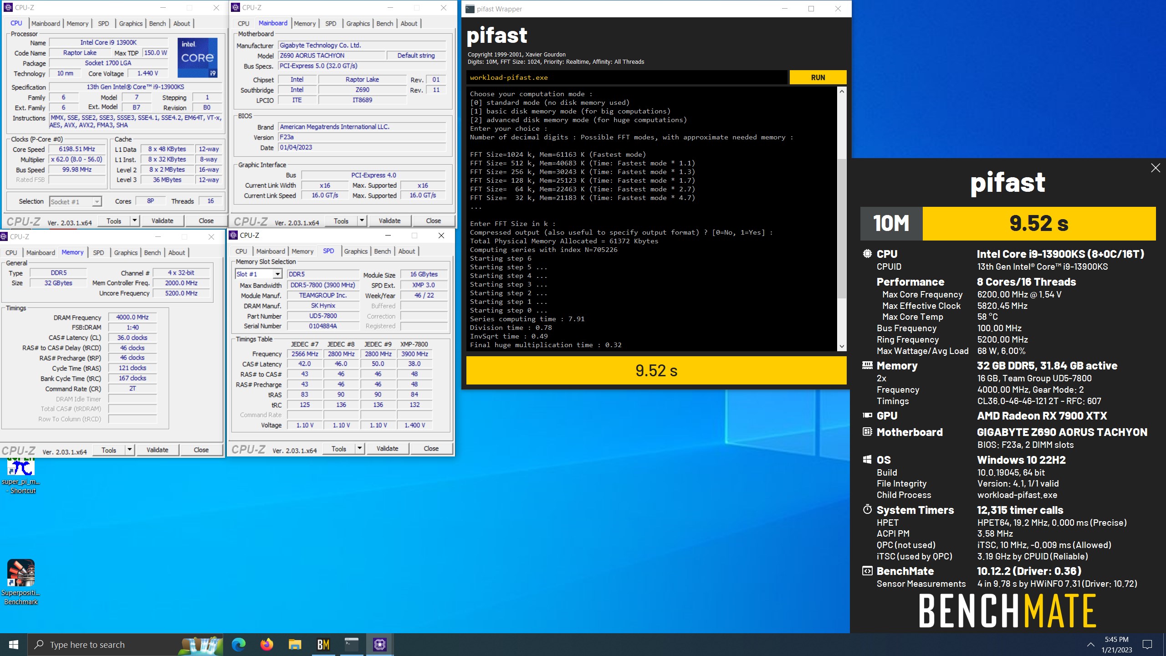Open the taskbar clock and date

tap(1116, 645)
